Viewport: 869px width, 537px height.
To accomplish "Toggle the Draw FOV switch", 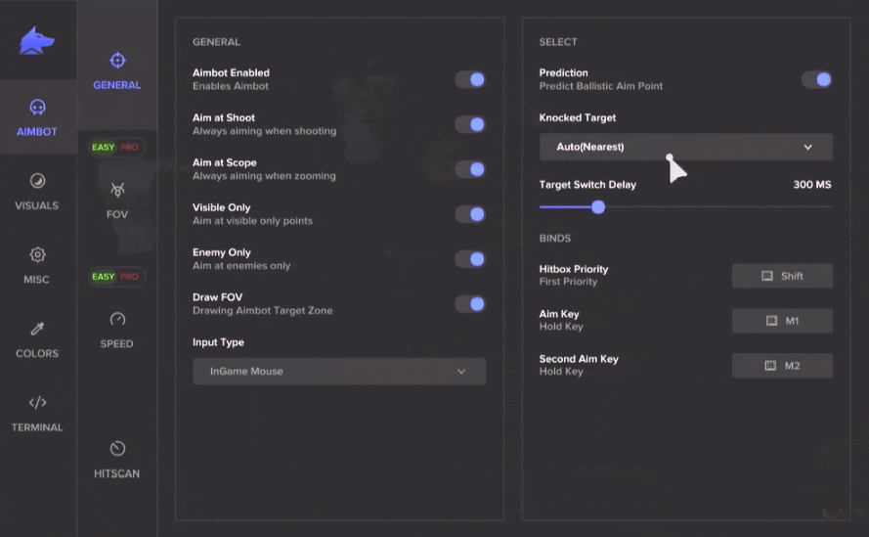I will pyautogui.click(x=470, y=304).
